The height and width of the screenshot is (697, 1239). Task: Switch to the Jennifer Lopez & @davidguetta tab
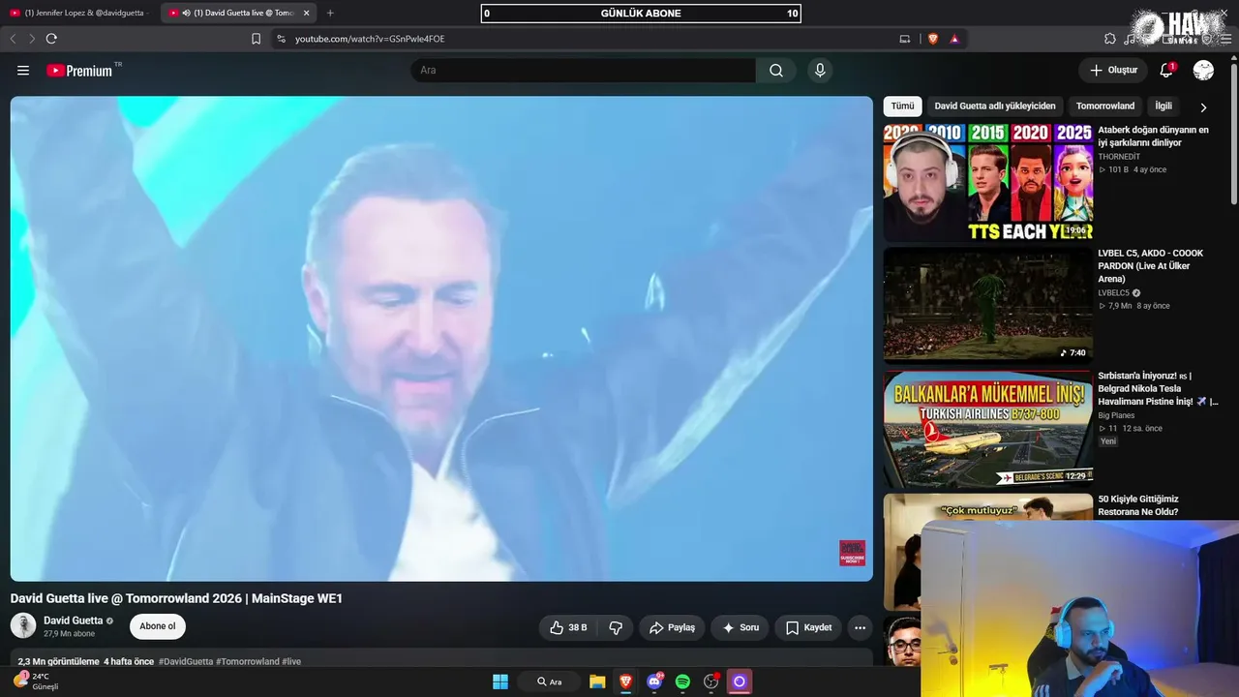coord(79,13)
